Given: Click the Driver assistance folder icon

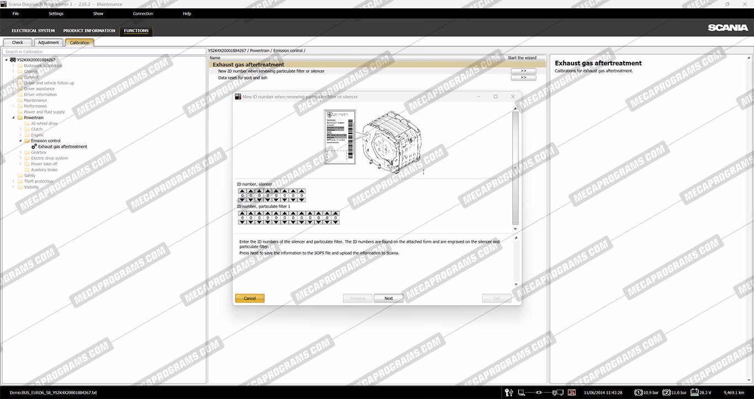Looking at the screenshot, I should [20, 89].
